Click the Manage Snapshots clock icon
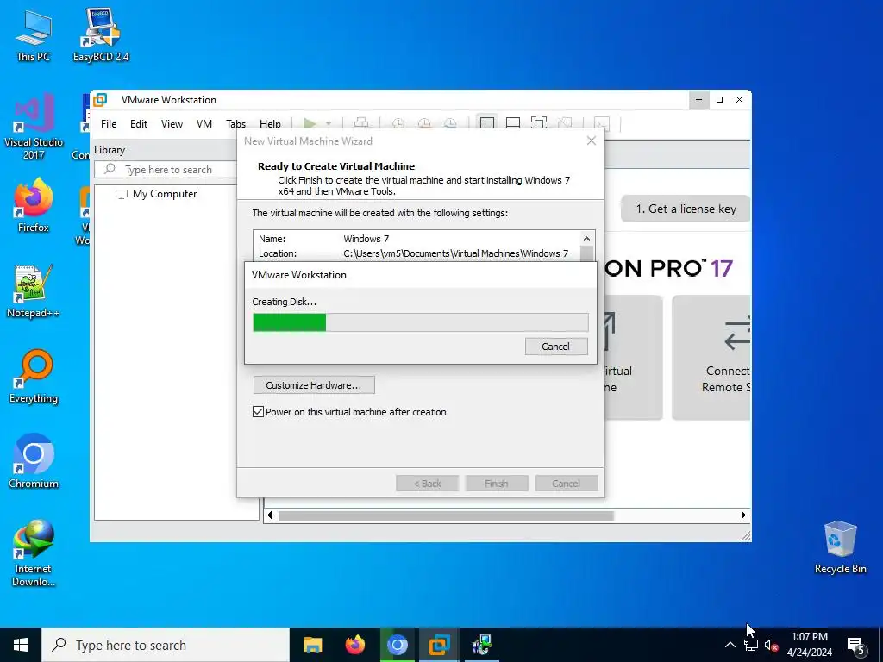883x662 pixels. click(450, 123)
